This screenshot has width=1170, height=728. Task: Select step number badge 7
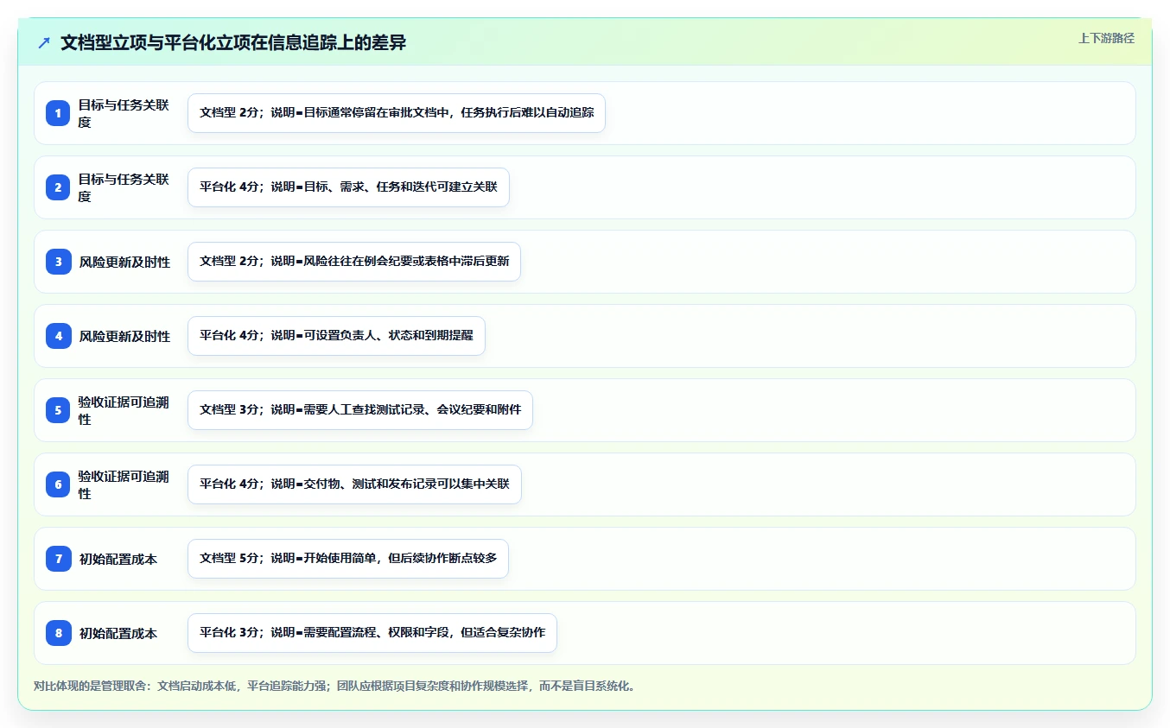click(x=58, y=559)
